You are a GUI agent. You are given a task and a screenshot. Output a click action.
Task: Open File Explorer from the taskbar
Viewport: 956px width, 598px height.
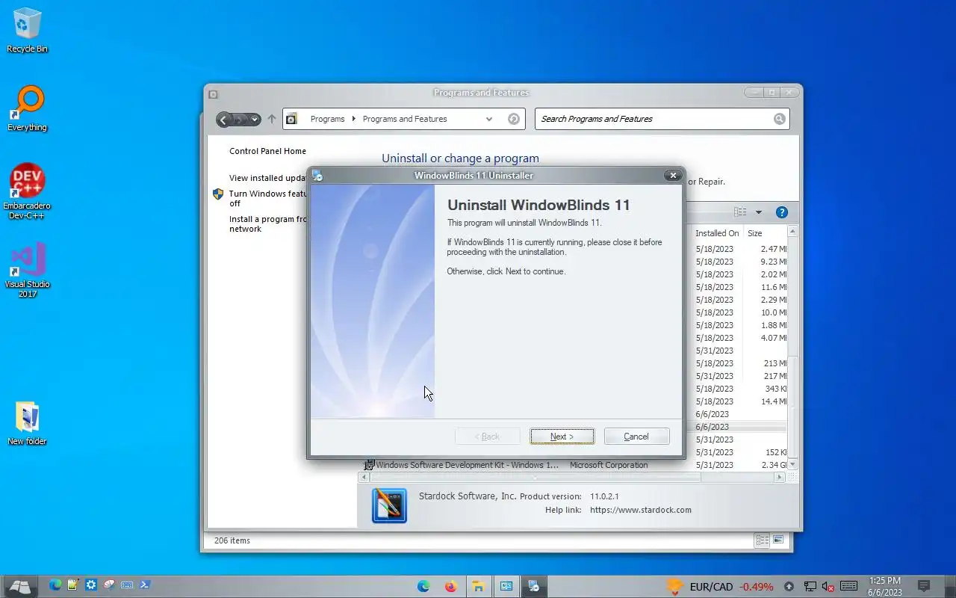[478, 586]
